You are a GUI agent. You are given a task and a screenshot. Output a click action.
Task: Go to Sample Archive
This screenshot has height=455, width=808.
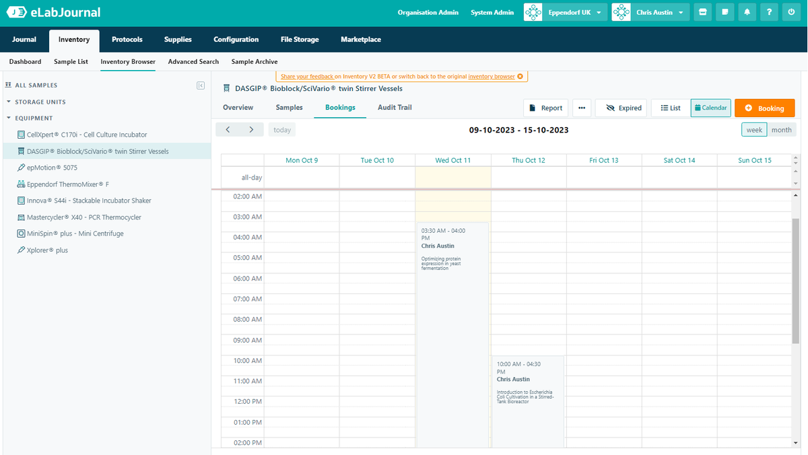tap(255, 61)
